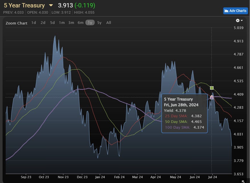Click the Sep 23 axis label
250x183 pixels.
[26, 177]
